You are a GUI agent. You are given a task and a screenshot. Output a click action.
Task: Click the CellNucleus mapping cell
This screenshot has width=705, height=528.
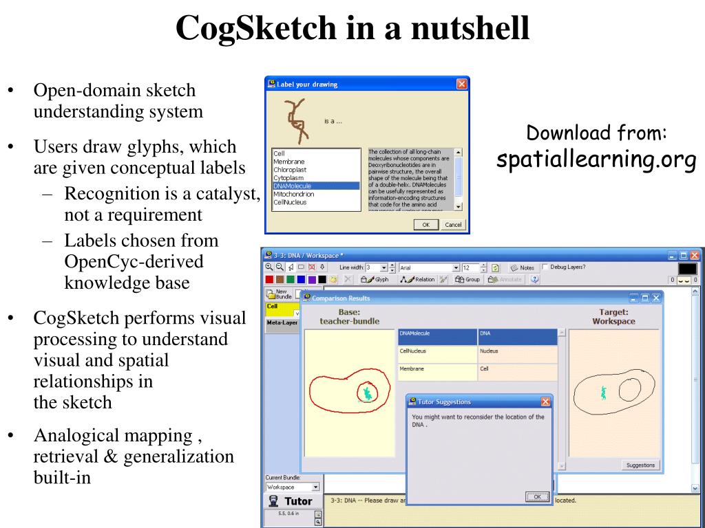coord(437,354)
